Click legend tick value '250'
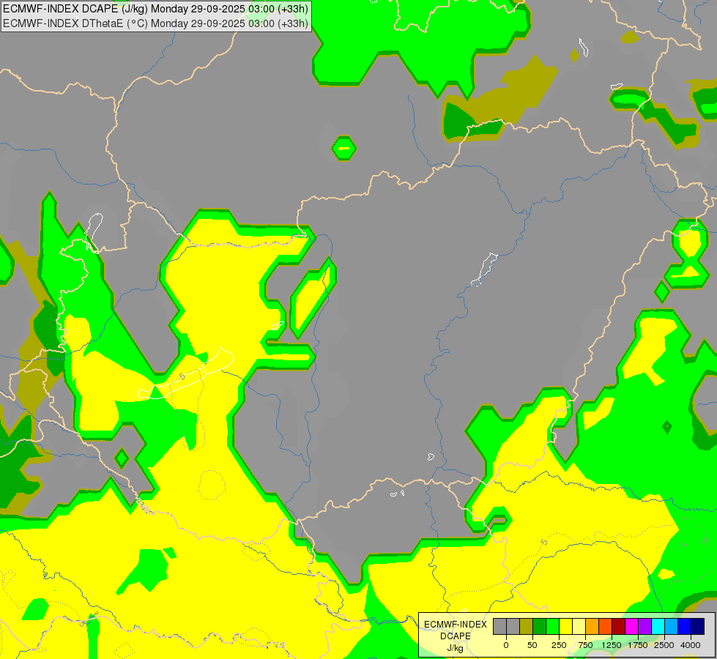This screenshot has width=717, height=659. [559, 645]
